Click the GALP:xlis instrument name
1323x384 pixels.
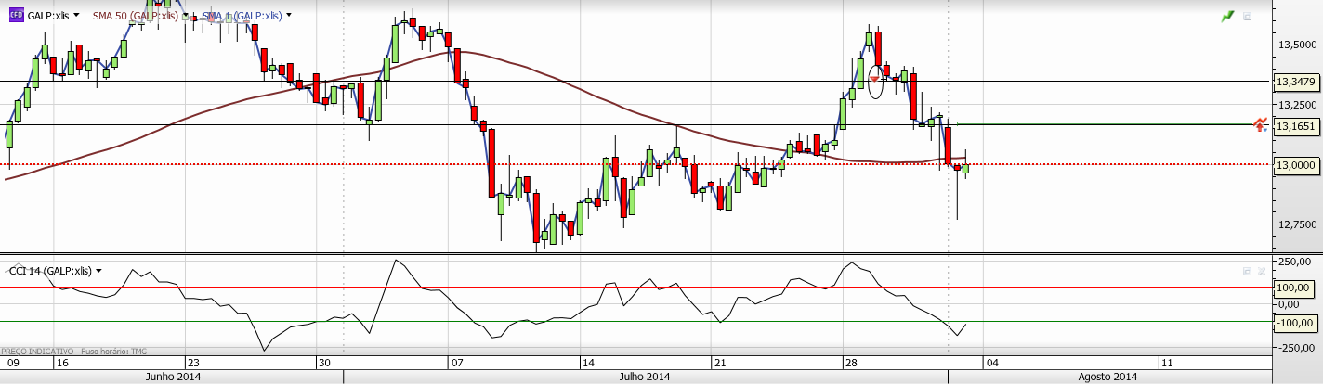tap(48, 16)
